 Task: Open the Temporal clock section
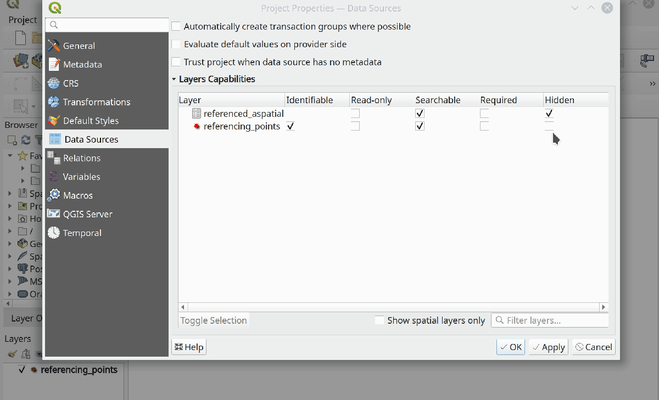click(54, 233)
